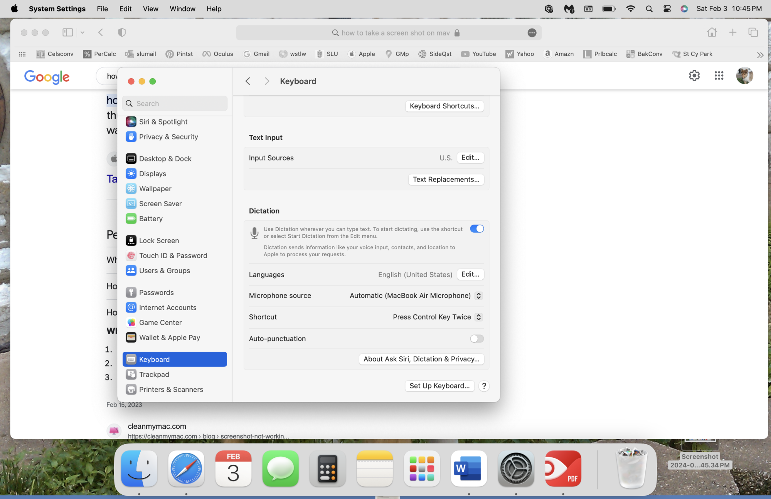Expand the Microphone source dropdown
The height and width of the screenshot is (499, 771).
tap(478, 296)
